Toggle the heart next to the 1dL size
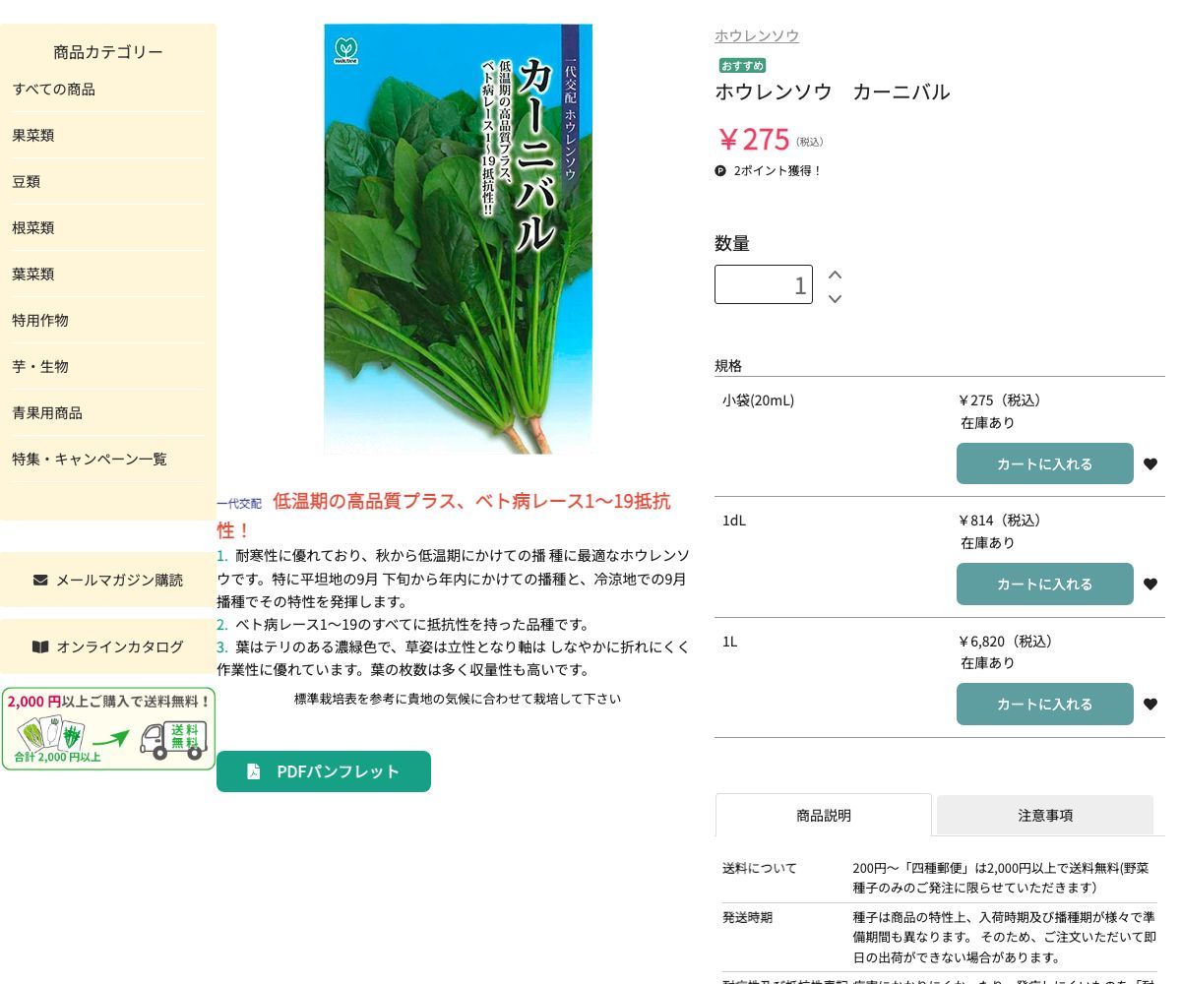Viewport: 1181px width, 984px height. point(1150,584)
